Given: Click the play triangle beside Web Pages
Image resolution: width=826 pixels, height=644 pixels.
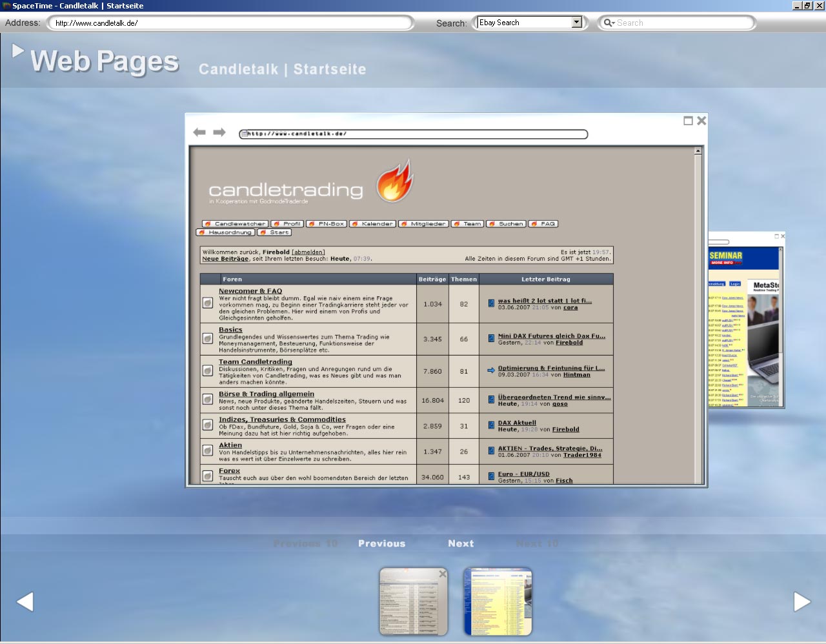Looking at the screenshot, I should click(x=18, y=50).
